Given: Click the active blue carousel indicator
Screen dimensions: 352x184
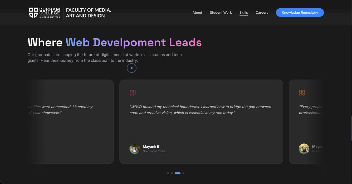Looking at the screenshot, I should point(178,173).
